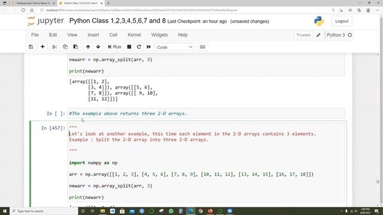Viewport: 383px width, 215px height.
Task: Click the save and checkpoint icon
Action: [x=31, y=47]
